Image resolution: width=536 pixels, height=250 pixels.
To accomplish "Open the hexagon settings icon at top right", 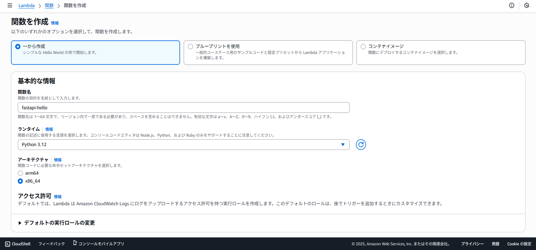I will point(527,6).
